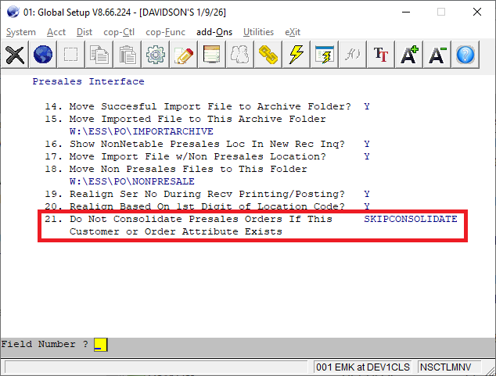Image resolution: width=496 pixels, height=376 pixels.
Task: Increase font size with A plus icon
Action: pyautogui.click(x=409, y=55)
